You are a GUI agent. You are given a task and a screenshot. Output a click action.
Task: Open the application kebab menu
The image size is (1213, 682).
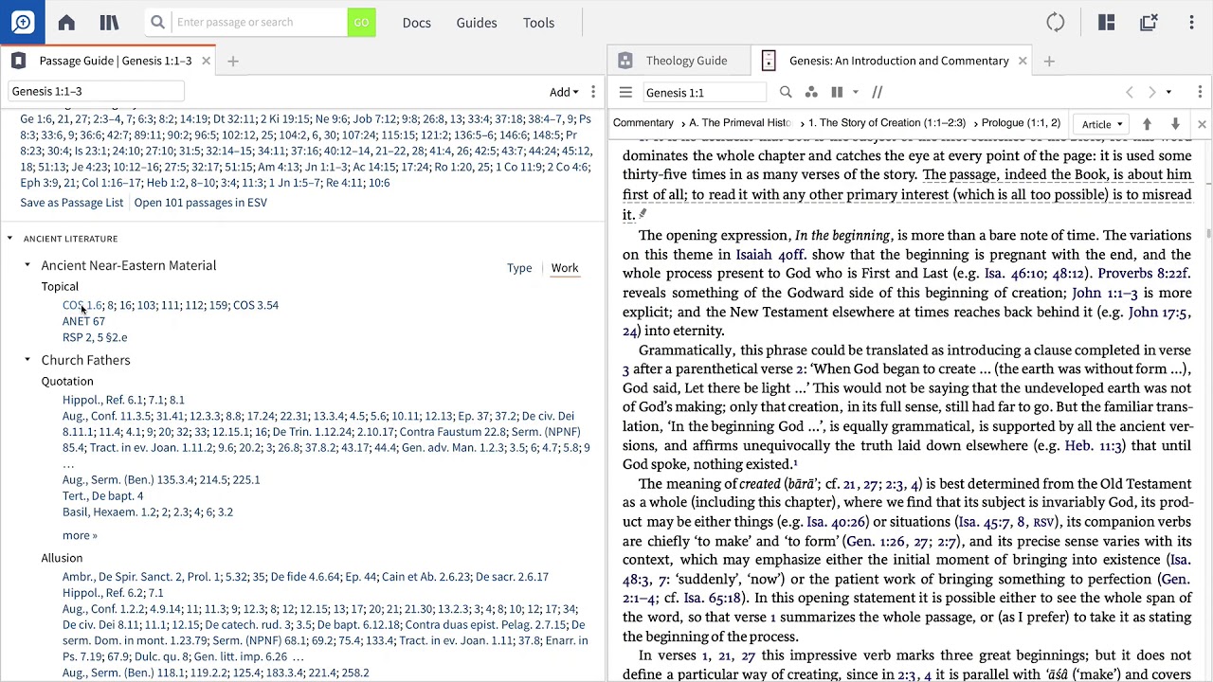1192,22
